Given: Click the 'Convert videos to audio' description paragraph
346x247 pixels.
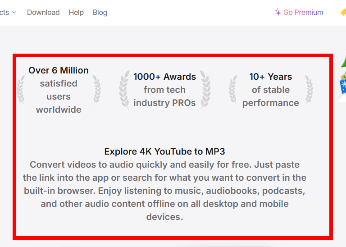Looking at the screenshot, I should (164, 191).
